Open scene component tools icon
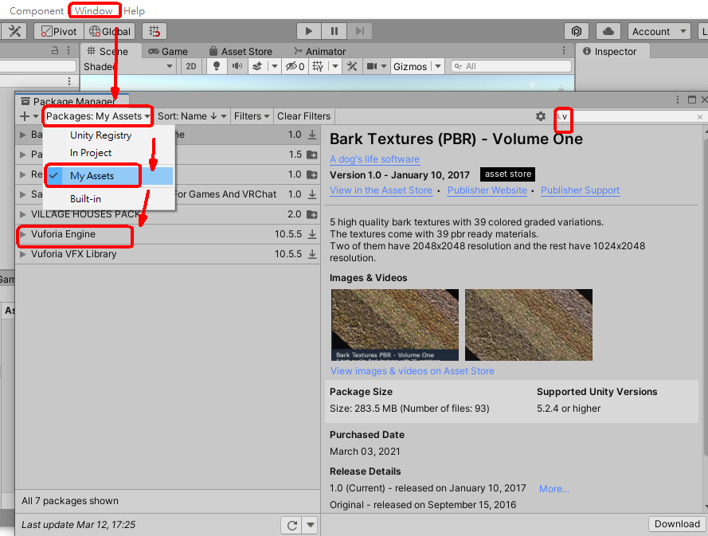This screenshot has height=536, width=708. 352,66
